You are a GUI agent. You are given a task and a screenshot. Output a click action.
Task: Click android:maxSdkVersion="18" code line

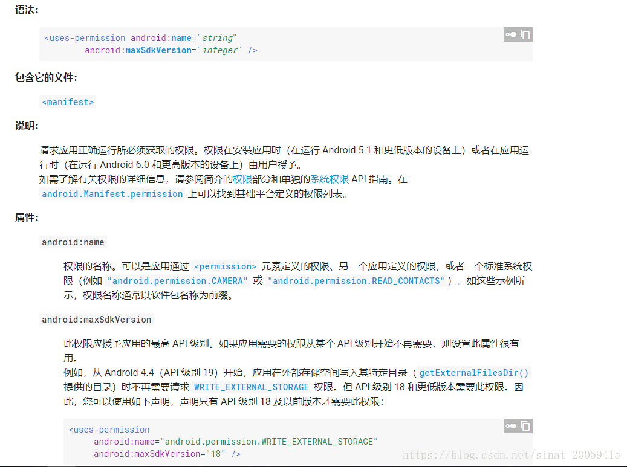[x=167, y=454]
